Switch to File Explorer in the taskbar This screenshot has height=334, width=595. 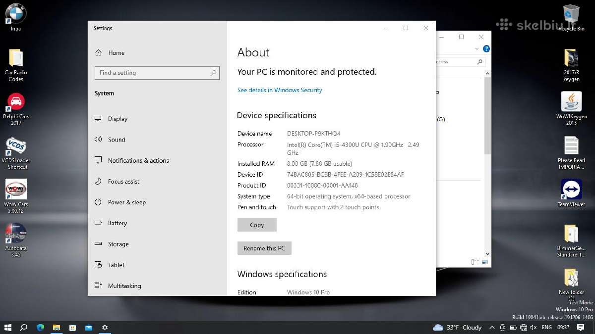pos(57,328)
